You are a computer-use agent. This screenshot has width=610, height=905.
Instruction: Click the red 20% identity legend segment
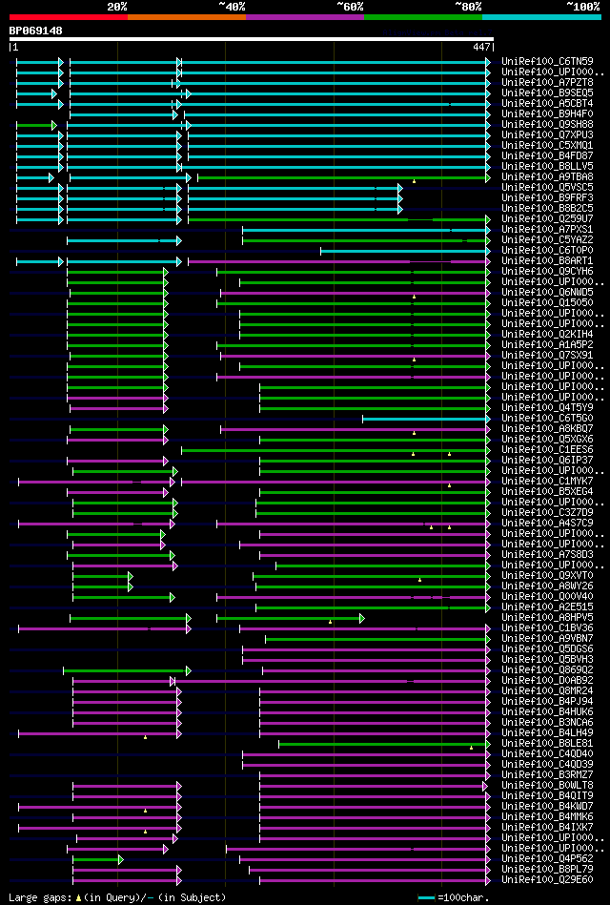click(68, 17)
